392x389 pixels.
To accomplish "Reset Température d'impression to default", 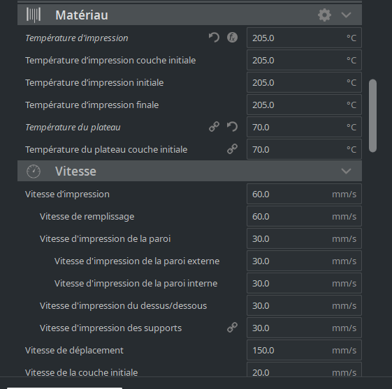I will pyautogui.click(x=214, y=38).
